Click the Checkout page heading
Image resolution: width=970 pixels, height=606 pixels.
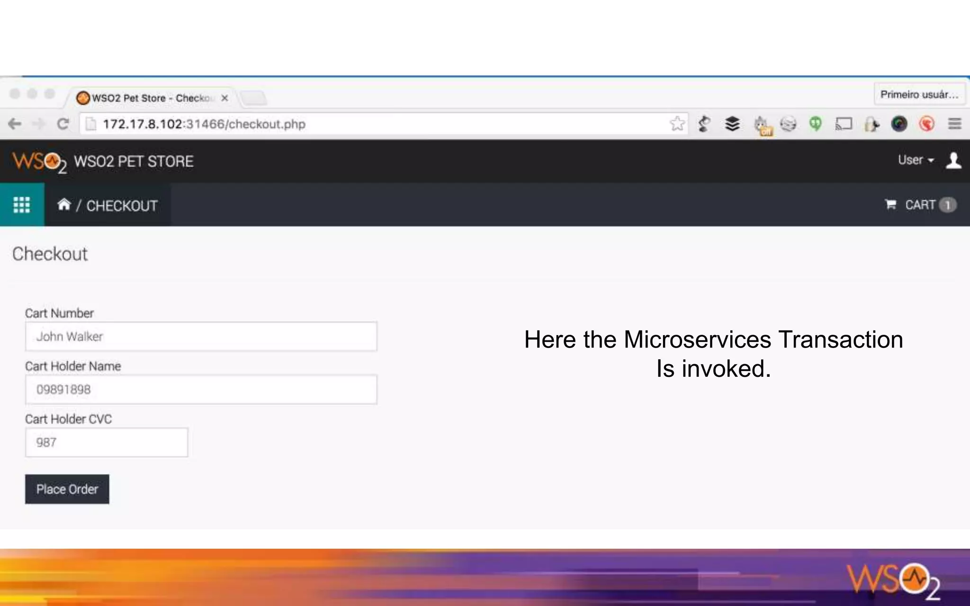pos(50,254)
